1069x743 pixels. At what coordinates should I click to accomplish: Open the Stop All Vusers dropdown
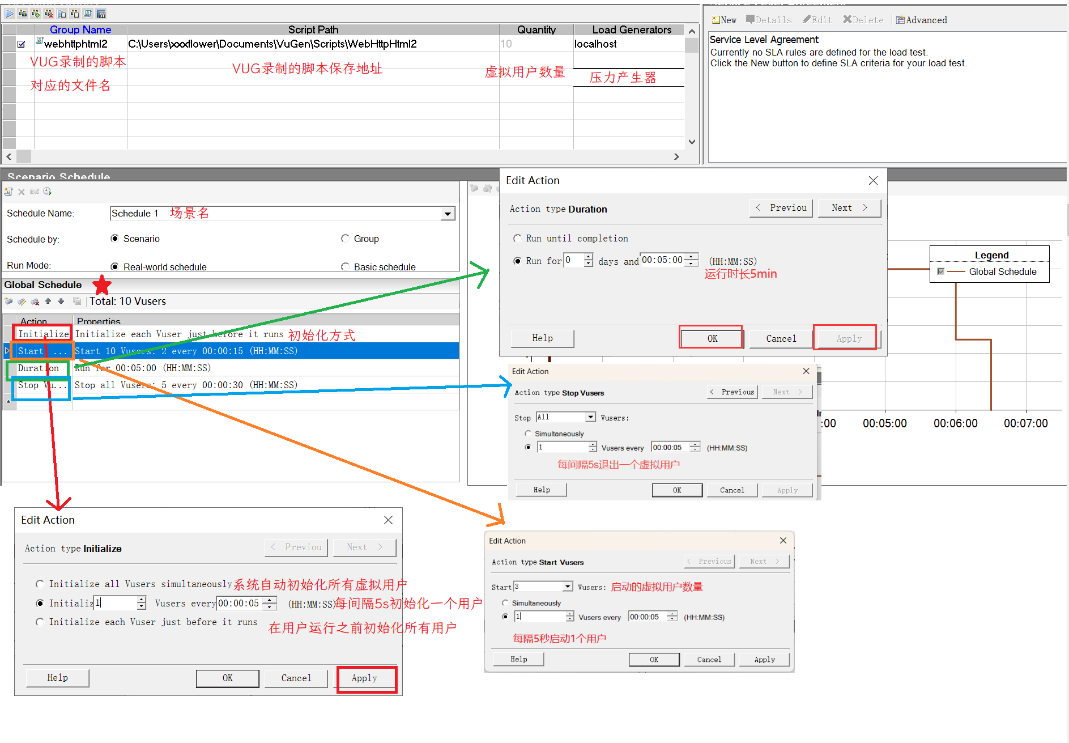coord(590,417)
